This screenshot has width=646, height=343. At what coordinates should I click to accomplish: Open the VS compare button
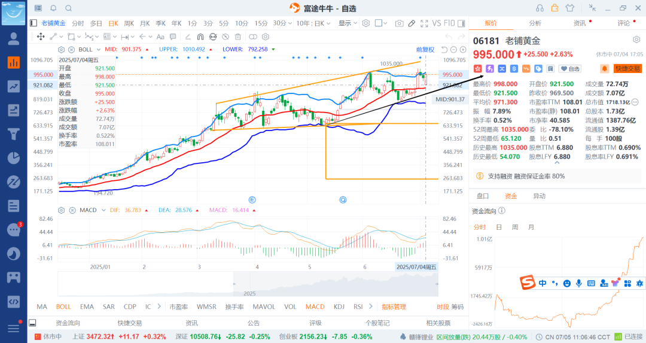click(x=436, y=23)
